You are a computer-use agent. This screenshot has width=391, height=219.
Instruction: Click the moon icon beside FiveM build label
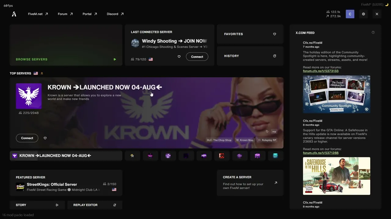pos(386,5)
